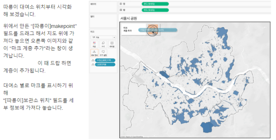This screenshot has height=140, width=276.
Task: Click the Mapbox OpenStreetMap attribution text
Action: tap(132, 136)
